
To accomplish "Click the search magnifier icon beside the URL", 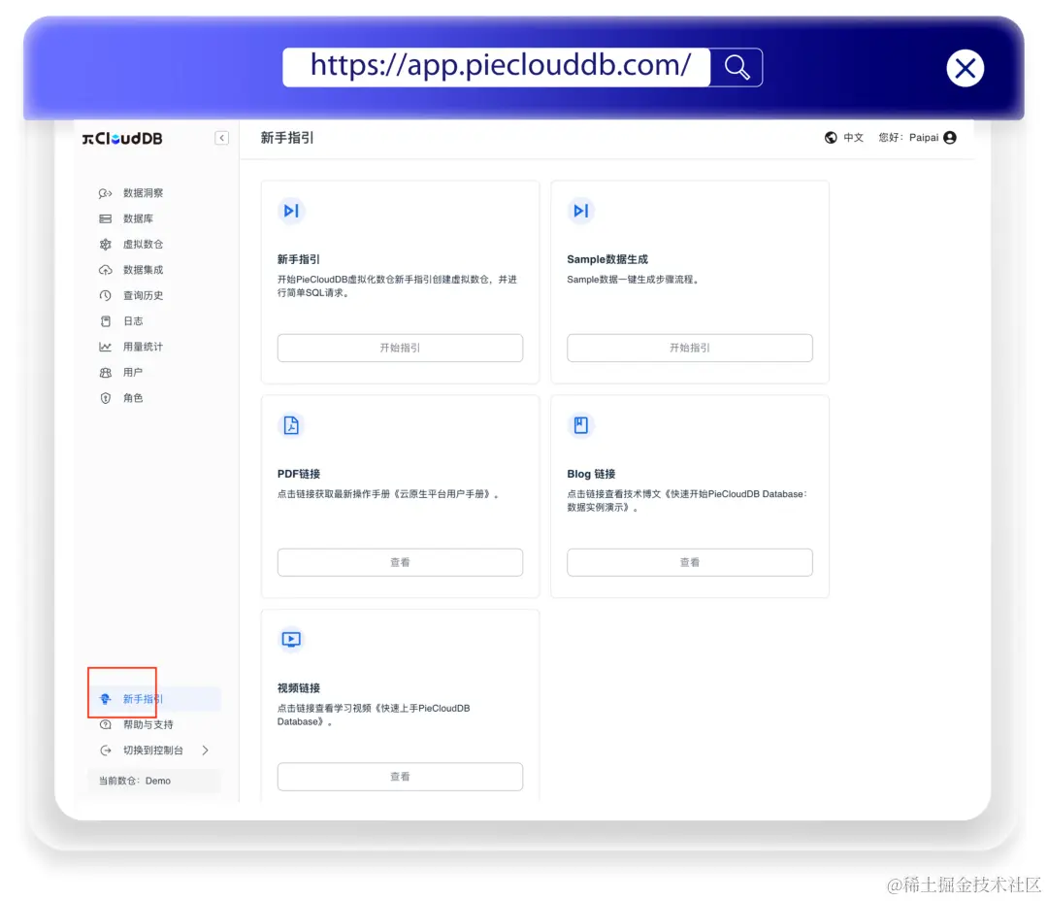I will click(737, 67).
